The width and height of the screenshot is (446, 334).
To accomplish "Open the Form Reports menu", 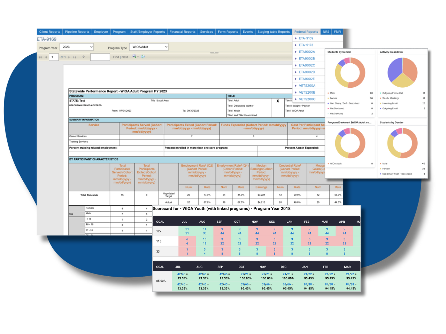I will point(228,32).
